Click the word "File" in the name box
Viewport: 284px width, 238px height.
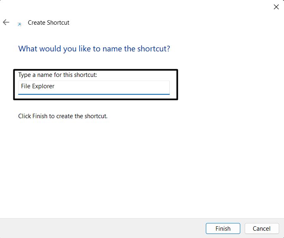point(26,87)
